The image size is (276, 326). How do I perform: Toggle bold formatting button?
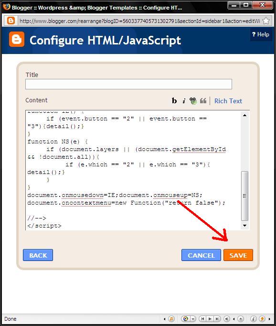174,101
